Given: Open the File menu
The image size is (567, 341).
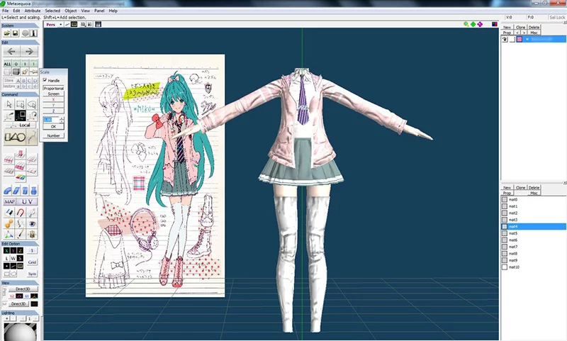Looking at the screenshot, I should tap(6, 11).
